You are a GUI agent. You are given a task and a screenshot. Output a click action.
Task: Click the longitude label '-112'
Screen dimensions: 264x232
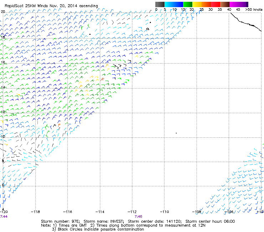coord(132,212)
